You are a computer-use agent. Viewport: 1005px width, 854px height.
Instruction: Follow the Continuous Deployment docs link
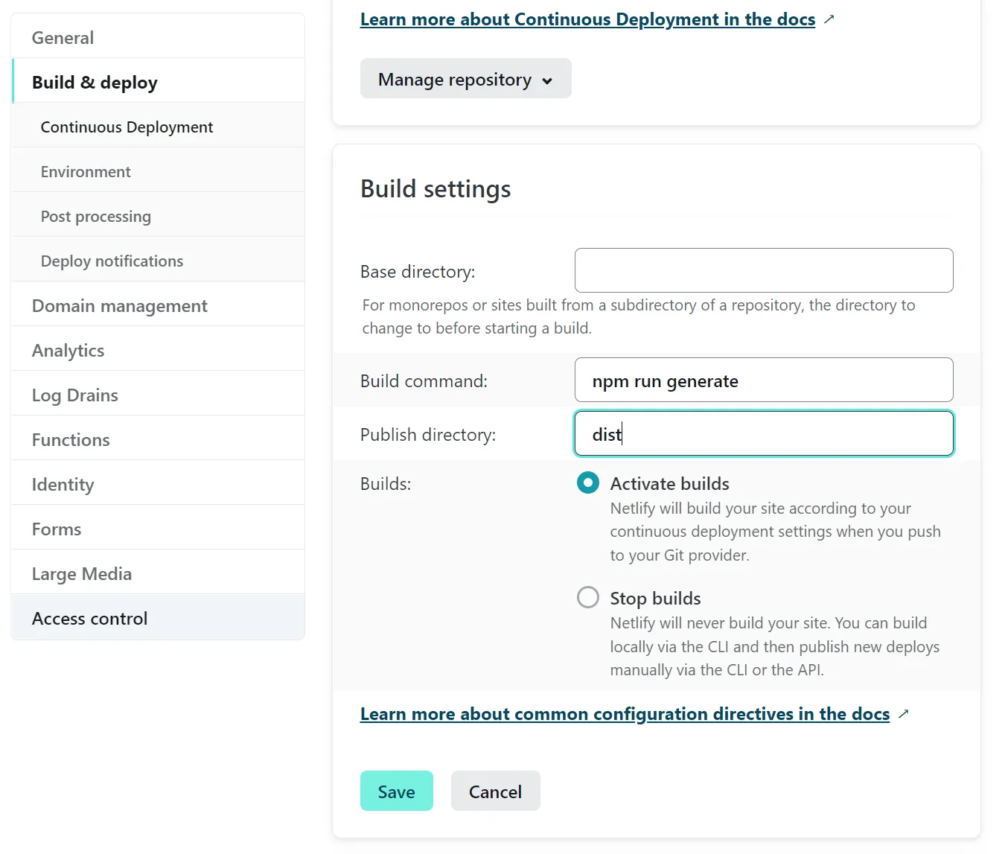[x=587, y=19]
